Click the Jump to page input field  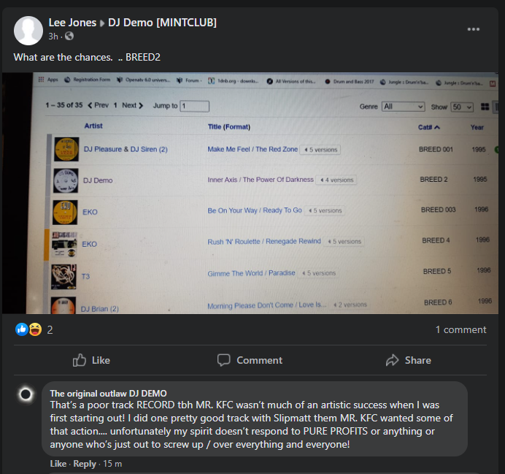click(195, 106)
